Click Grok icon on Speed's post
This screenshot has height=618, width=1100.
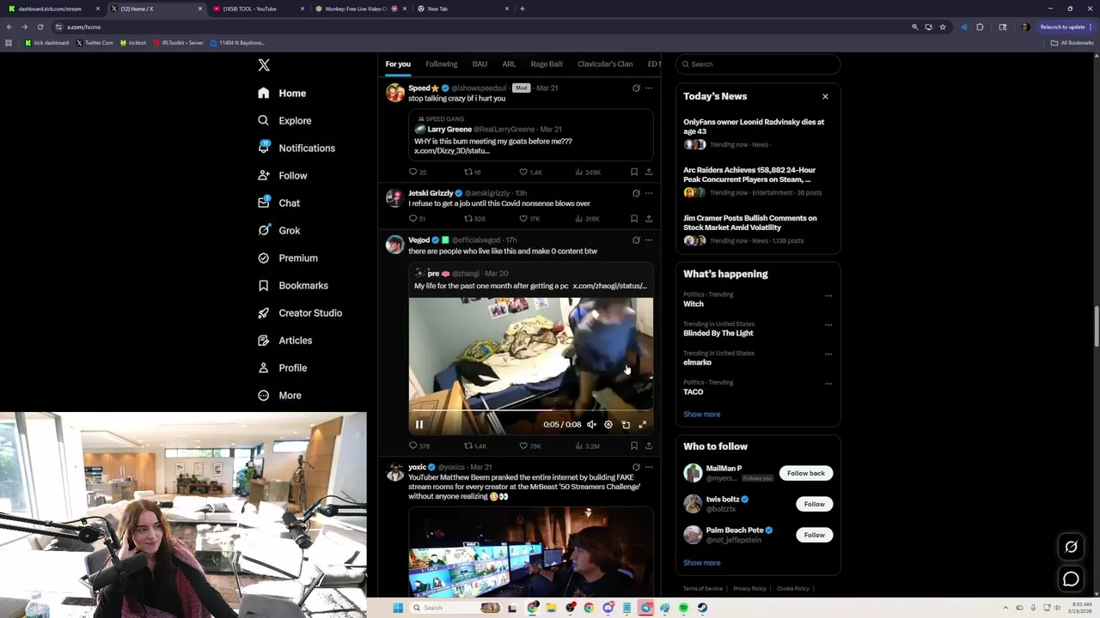636,88
